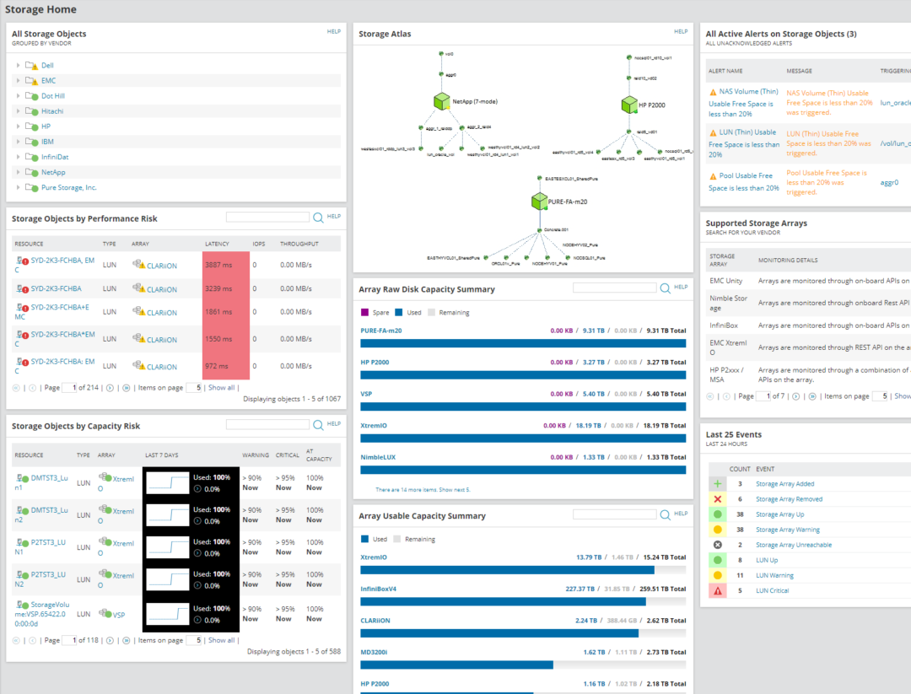Screen dimensions: 911x694
Task: Click the search magnifier in Array Usable Capacity Summary
Action: coord(666,515)
